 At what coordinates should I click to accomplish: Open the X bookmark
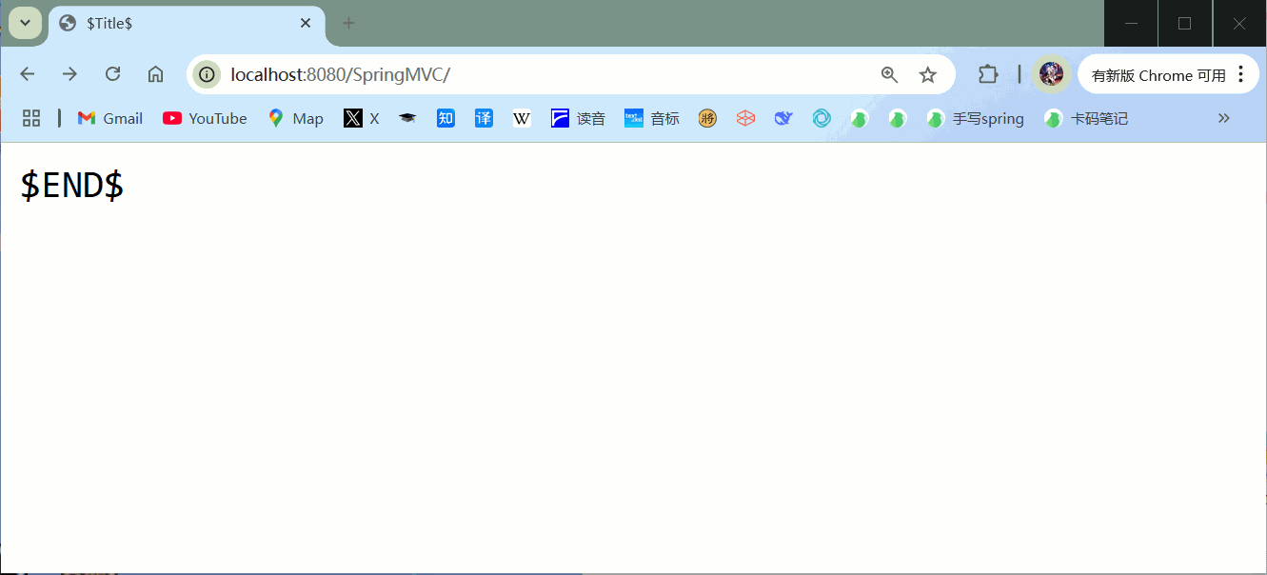pos(362,118)
